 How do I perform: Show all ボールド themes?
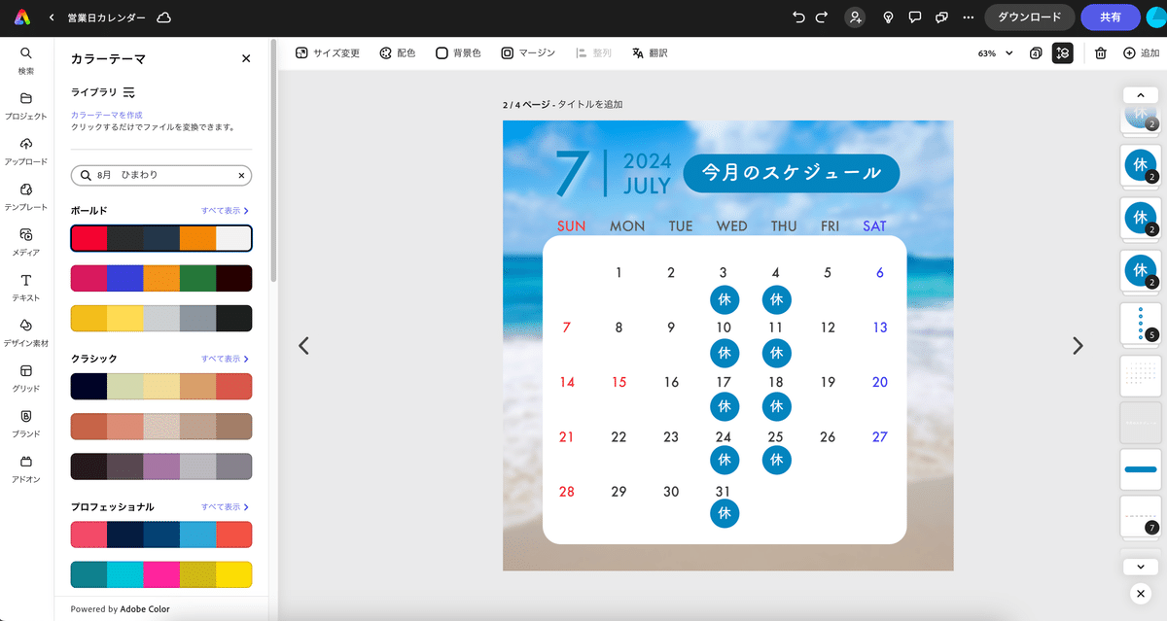click(x=225, y=210)
